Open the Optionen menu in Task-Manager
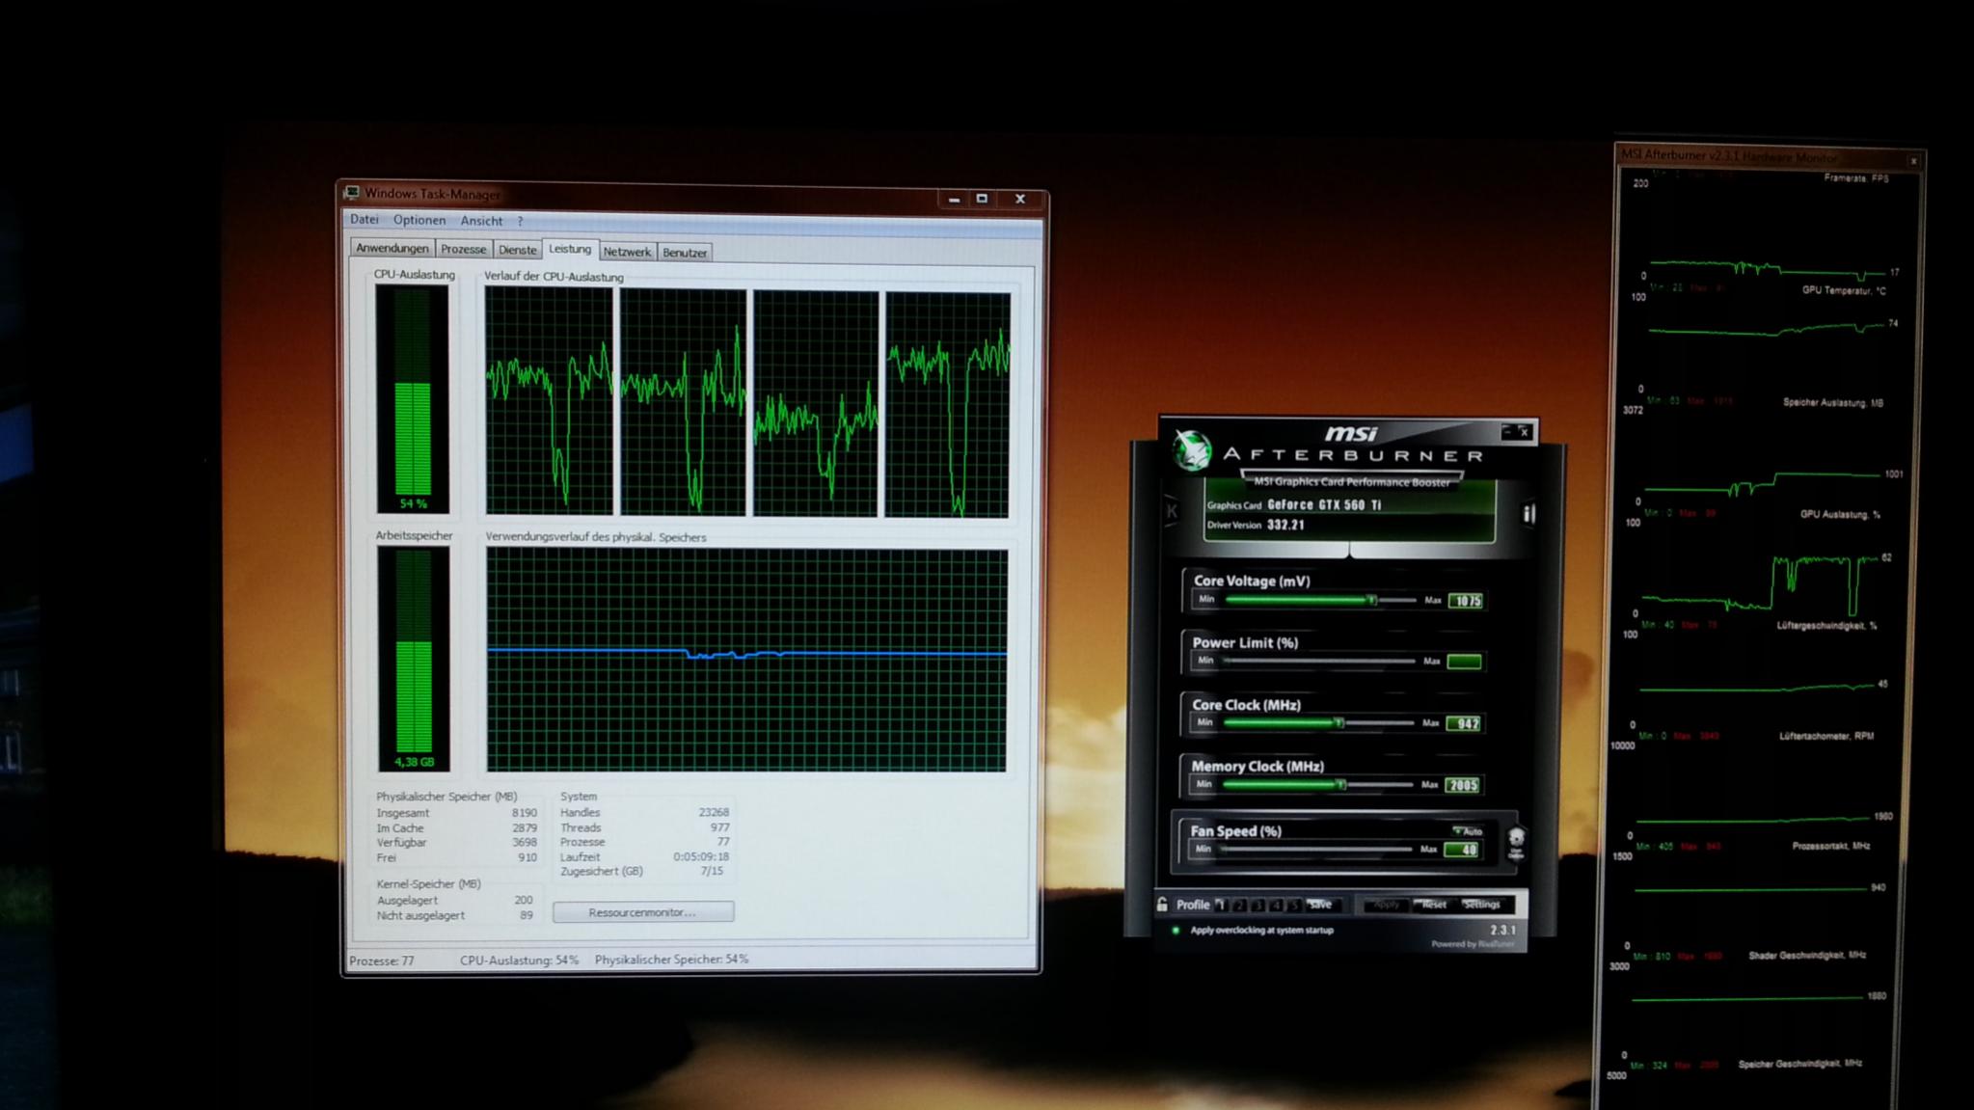The height and width of the screenshot is (1110, 1974). coord(419,220)
